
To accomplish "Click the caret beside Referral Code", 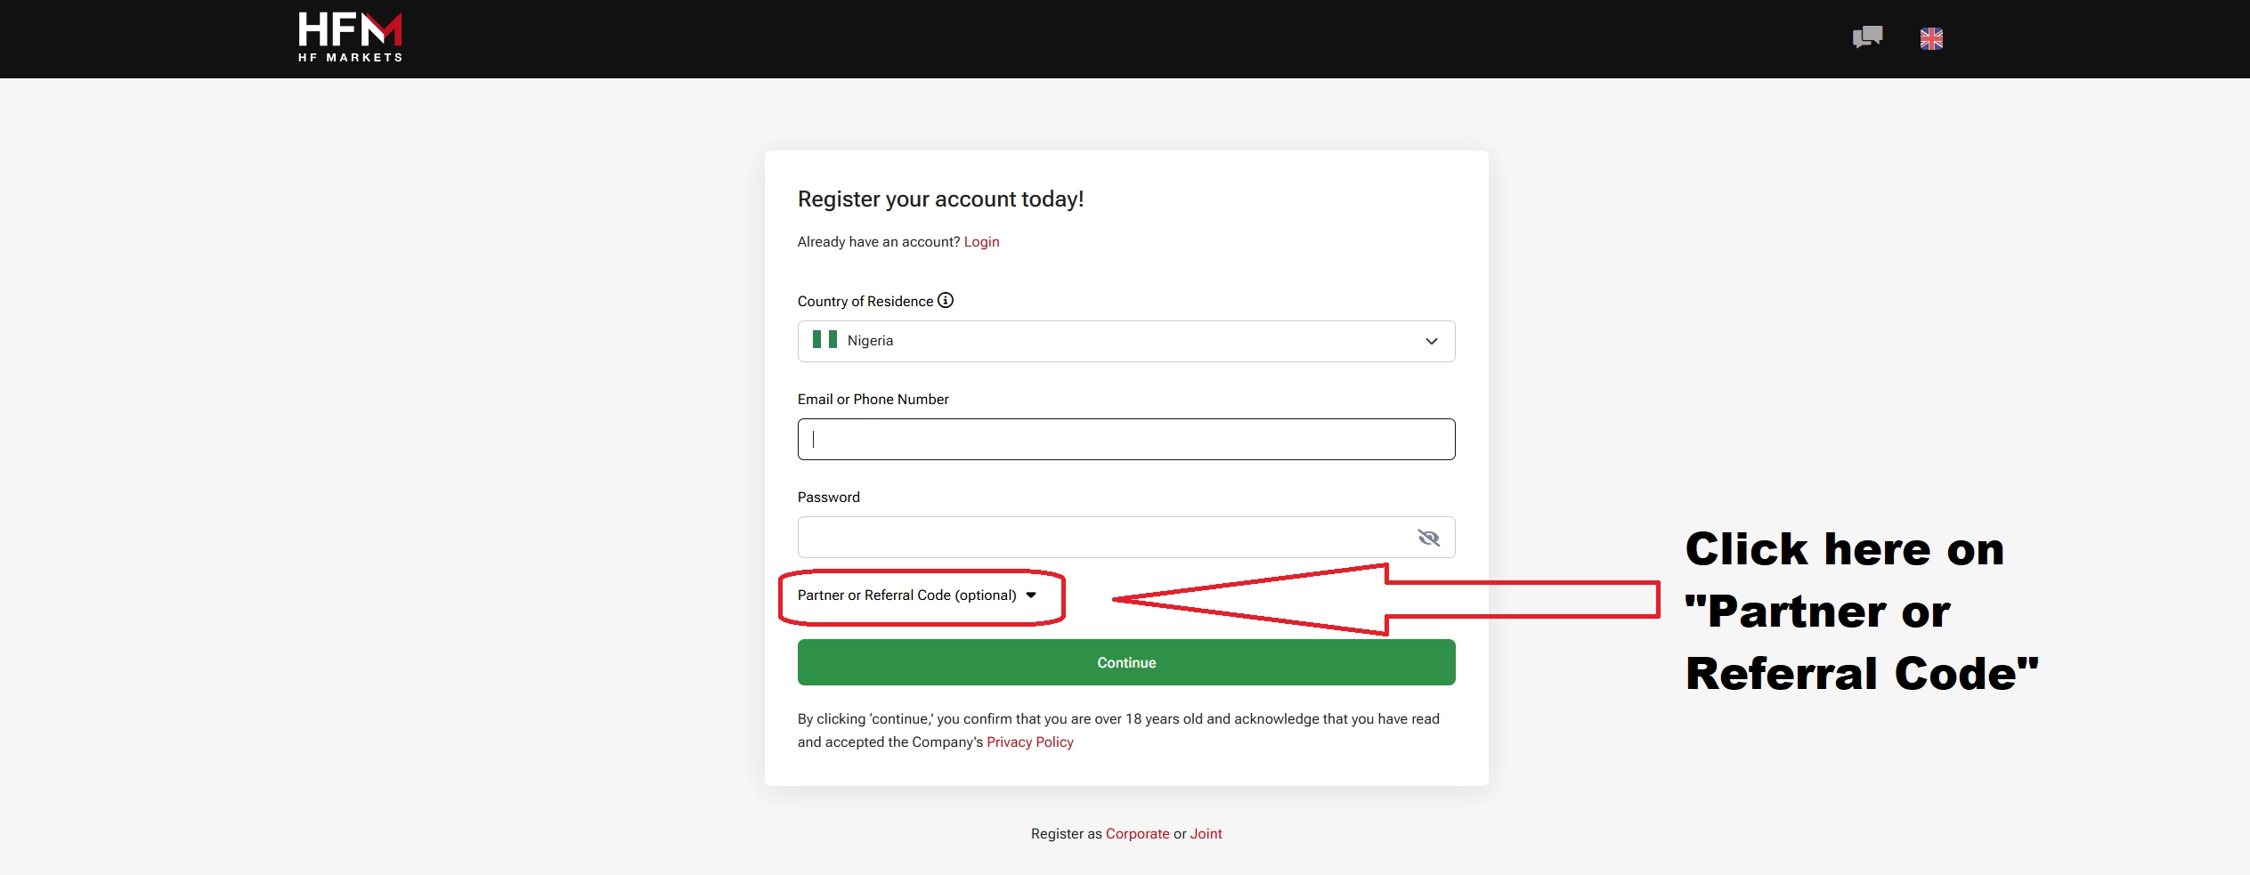I will click(x=1031, y=595).
